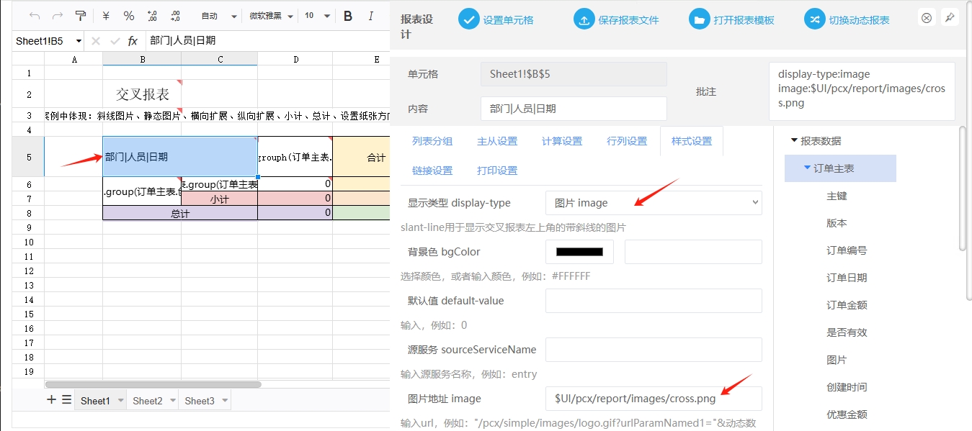
Task: Open the font family dropdown 微软雅黑
Action: point(271,16)
